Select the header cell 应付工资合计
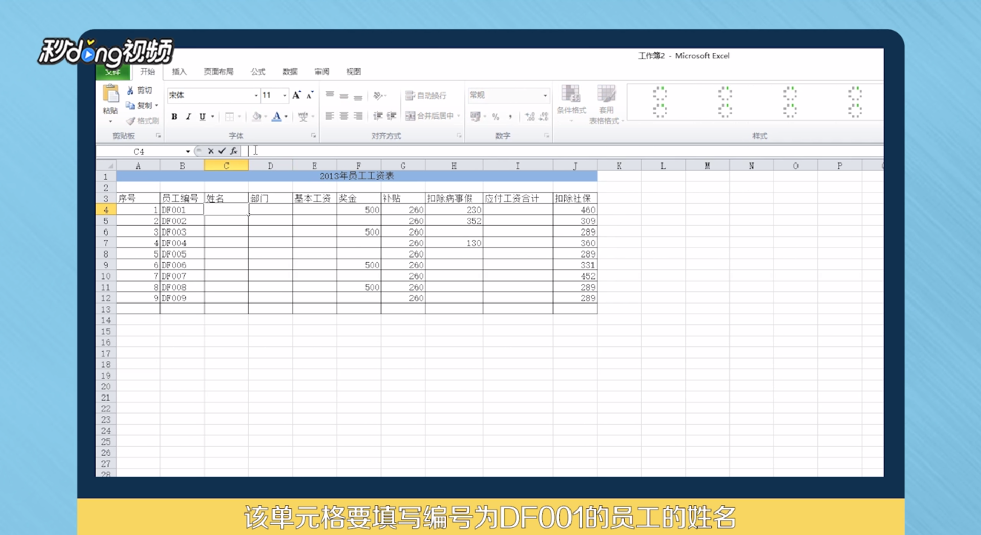The height and width of the screenshot is (535, 981). 517,198
